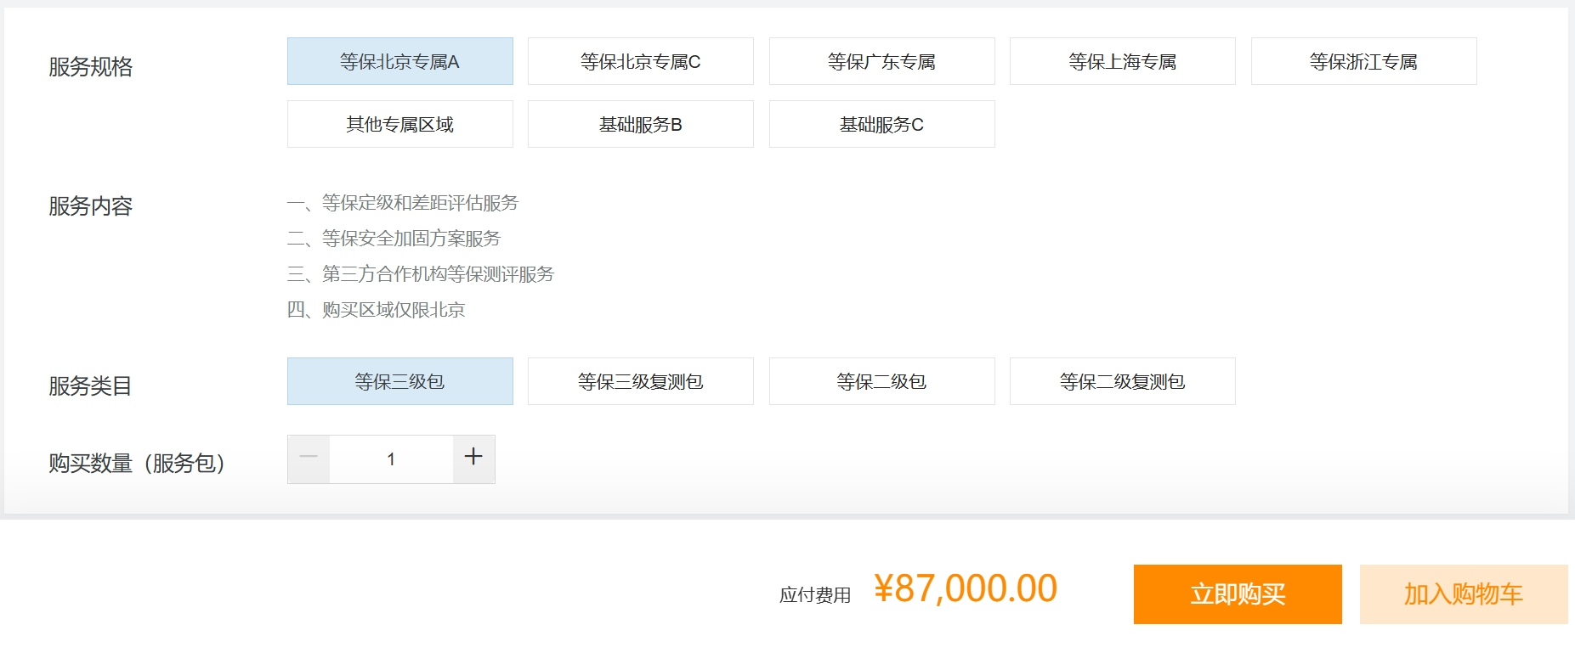
Task: Choose 等保上海专属 service spec
Action: (1123, 61)
